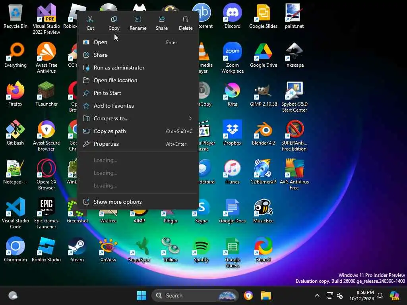Select Run as administrator
Screen dimensions: 407x305
click(x=138, y=68)
